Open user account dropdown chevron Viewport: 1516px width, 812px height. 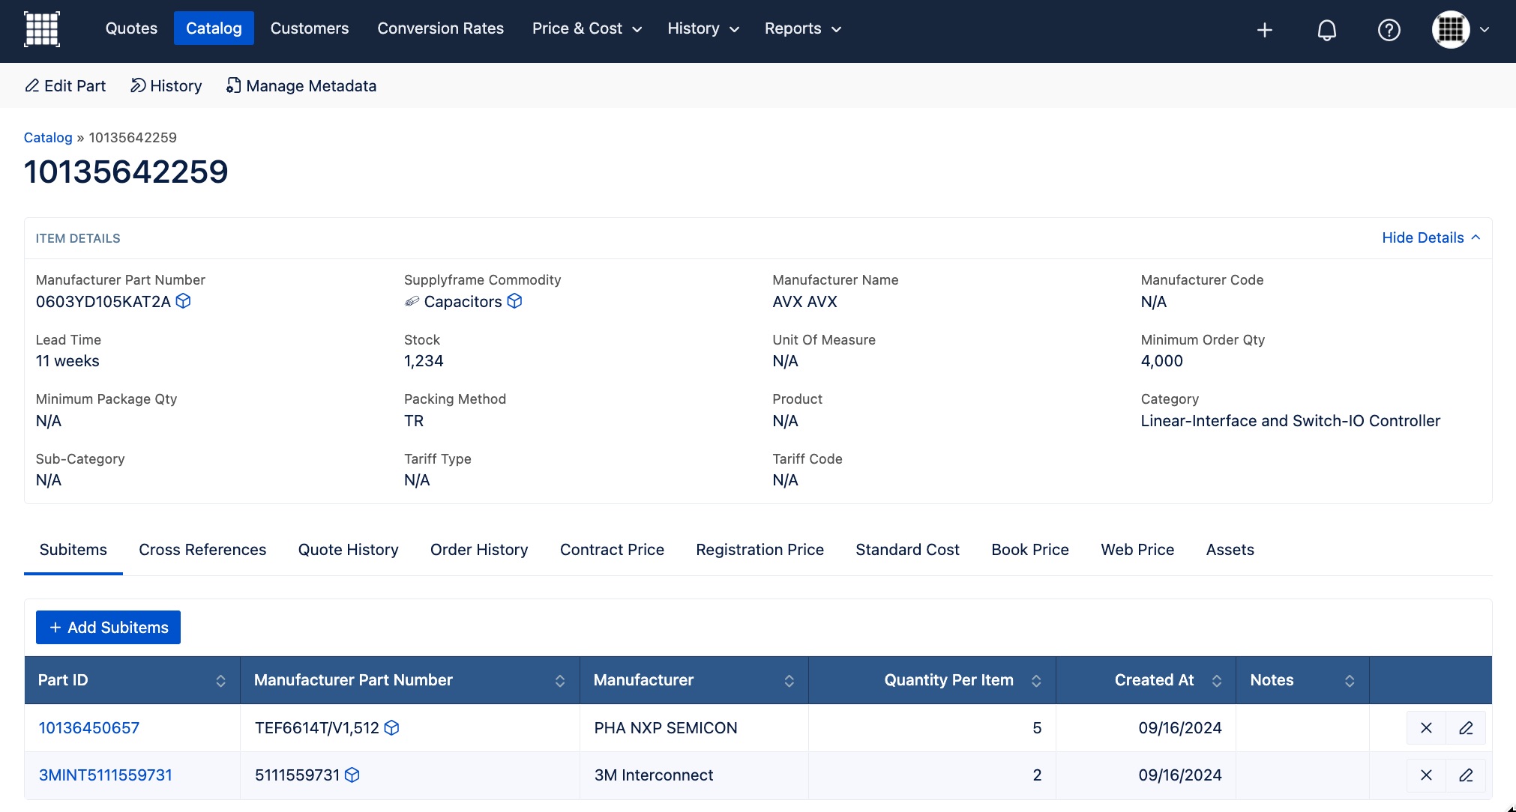pyautogui.click(x=1485, y=30)
